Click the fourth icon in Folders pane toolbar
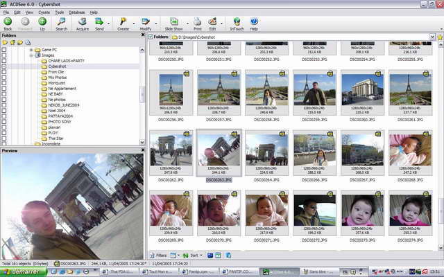 pyautogui.click(x=28, y=43)
